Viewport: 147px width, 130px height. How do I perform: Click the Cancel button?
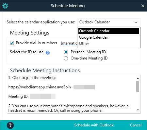coord(136,125)
